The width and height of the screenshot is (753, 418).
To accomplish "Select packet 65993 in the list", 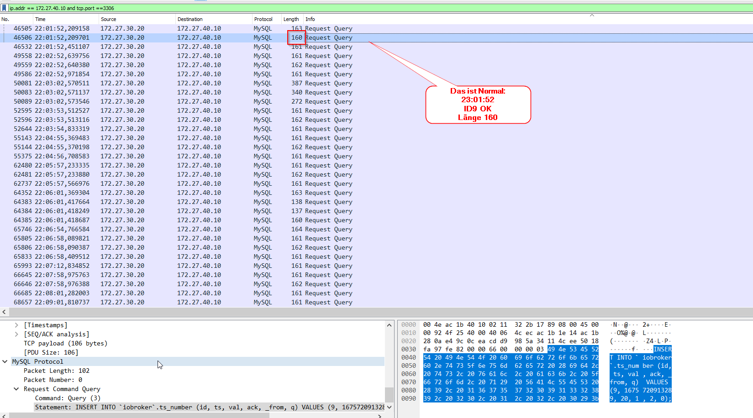I will (x=376, y=266).
